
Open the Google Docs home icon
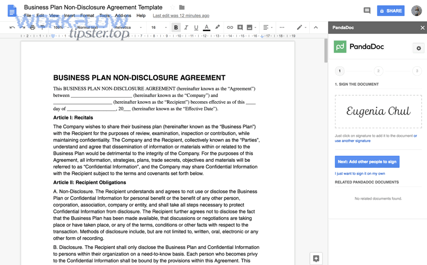coord(12,11)
